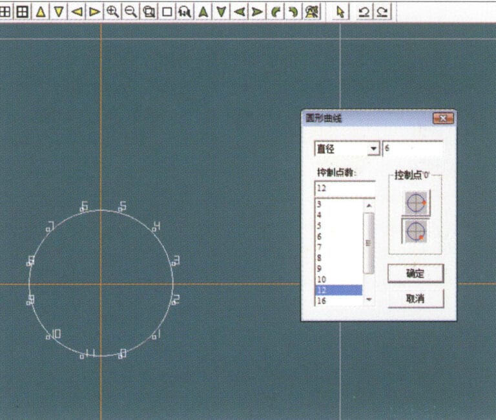
Task: Click the 控制点数 field showing 12
Action: (x=345, y=188)
